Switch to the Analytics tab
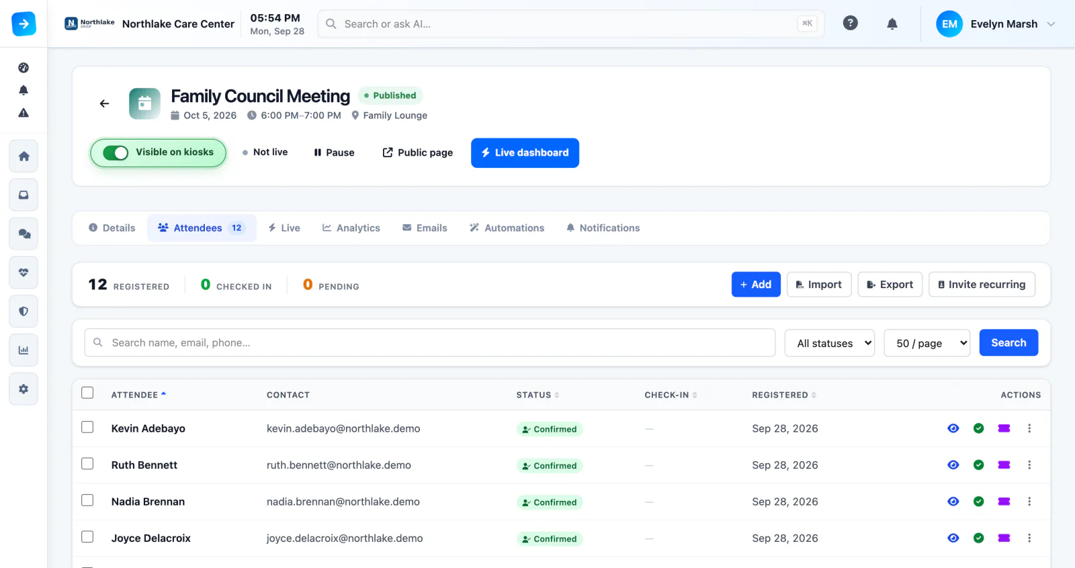Image resolution: width=1075 pixels, height=568 pixels. (x=351, y=228)
